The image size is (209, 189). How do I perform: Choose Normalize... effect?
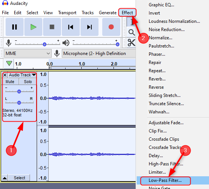pyautogui.click(x=160, y=38)
